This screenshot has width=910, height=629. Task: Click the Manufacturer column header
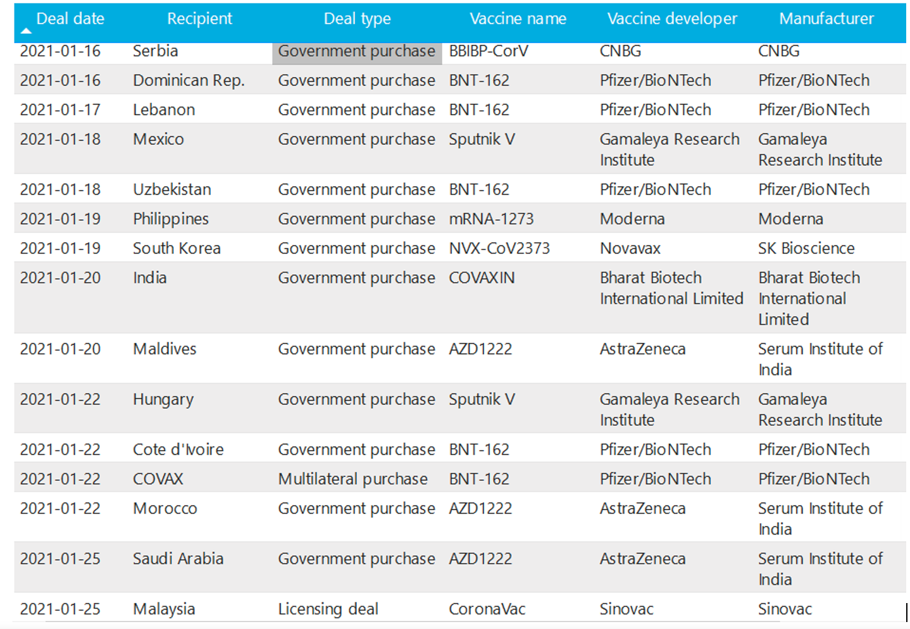826,19
